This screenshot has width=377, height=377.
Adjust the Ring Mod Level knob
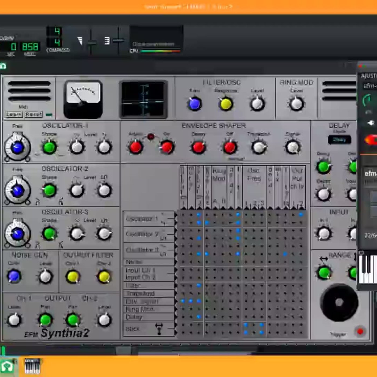click(x=296, y=104)
